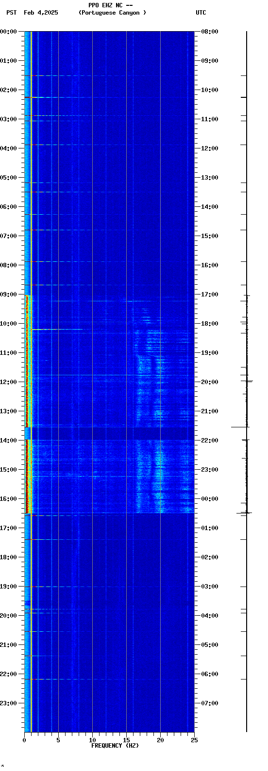Click the 23:00 PST time label

coord(8,703)
